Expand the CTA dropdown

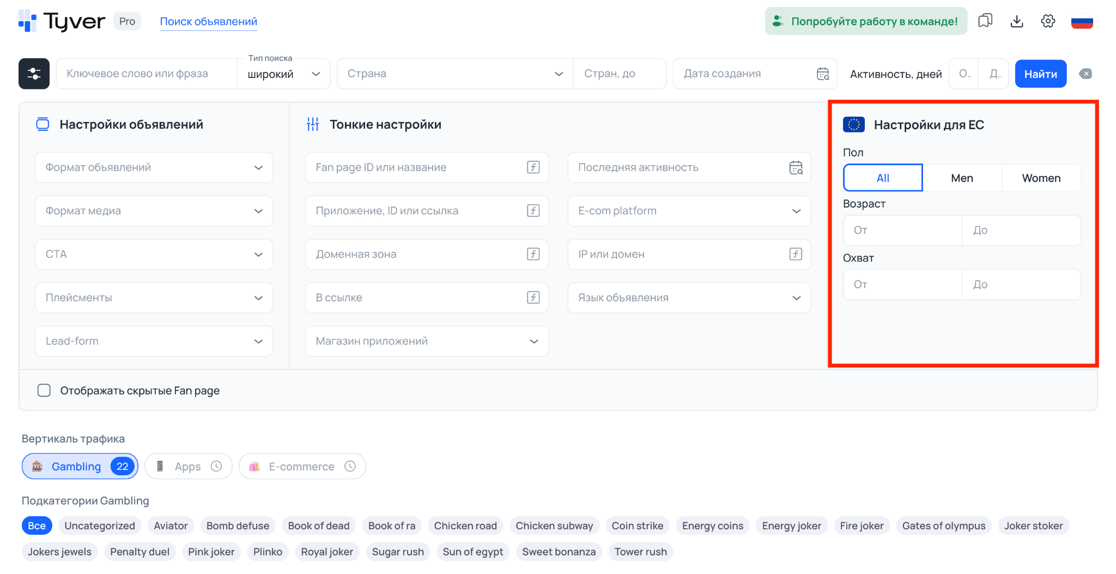(x=154, y=254)
